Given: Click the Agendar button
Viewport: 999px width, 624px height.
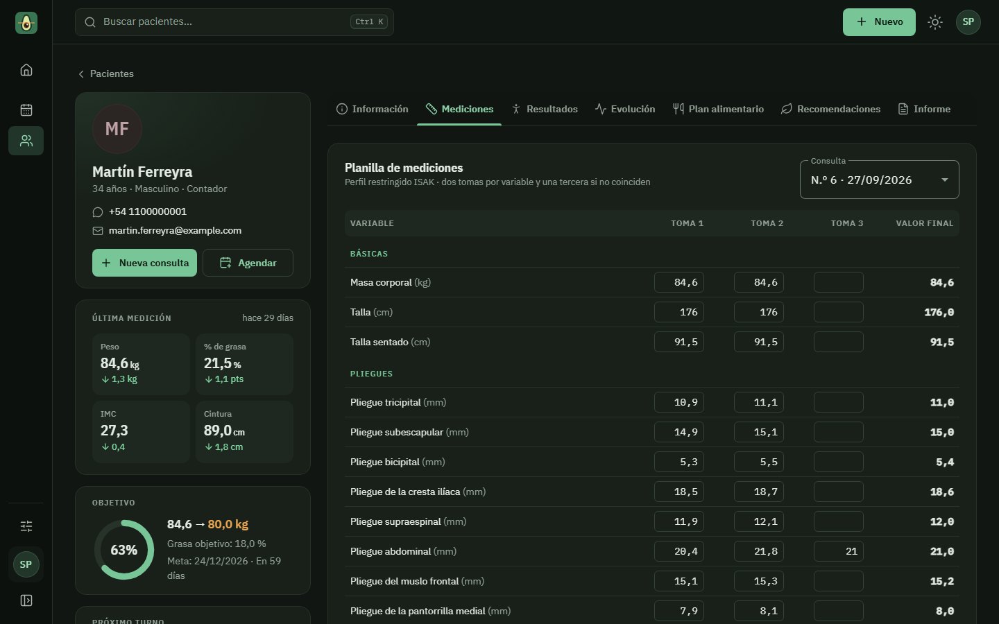Looking at the screenshot, I should [x=248, y=263].
